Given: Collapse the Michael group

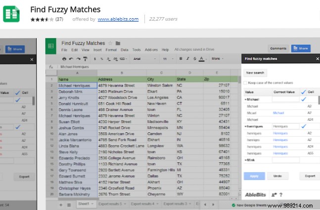Looking at the screenshot, I should click(x=245, y=100).
